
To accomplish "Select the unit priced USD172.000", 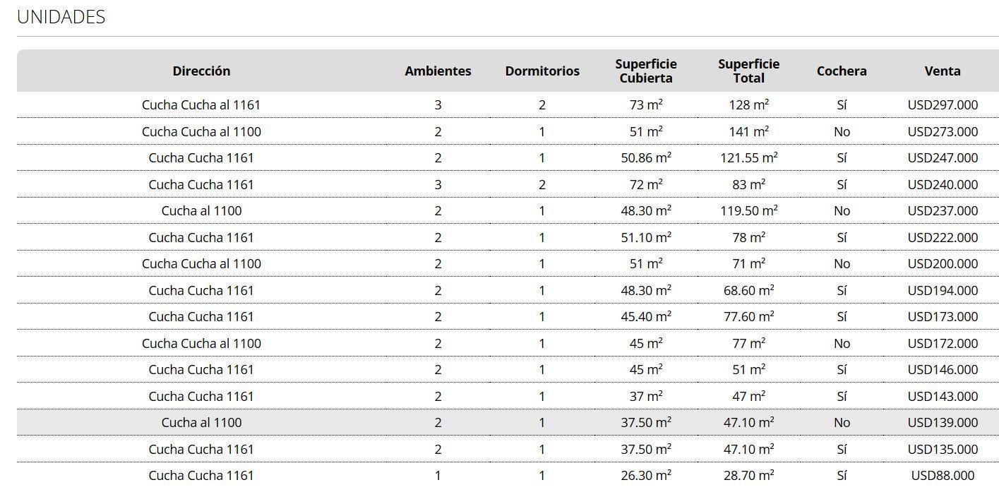I will point(508,343).
